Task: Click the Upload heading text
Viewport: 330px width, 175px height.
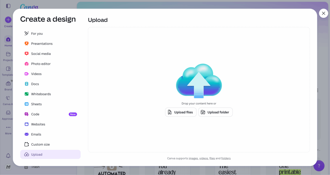Action: point(98,20)
